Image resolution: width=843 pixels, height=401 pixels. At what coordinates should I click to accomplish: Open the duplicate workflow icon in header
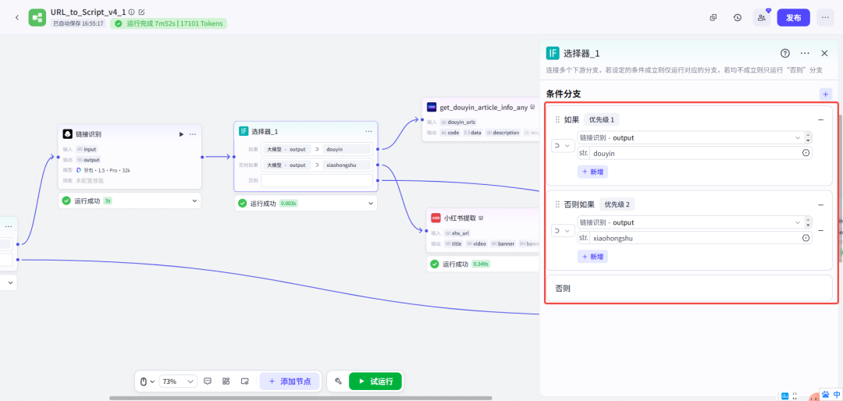click(x=713, y=17)
